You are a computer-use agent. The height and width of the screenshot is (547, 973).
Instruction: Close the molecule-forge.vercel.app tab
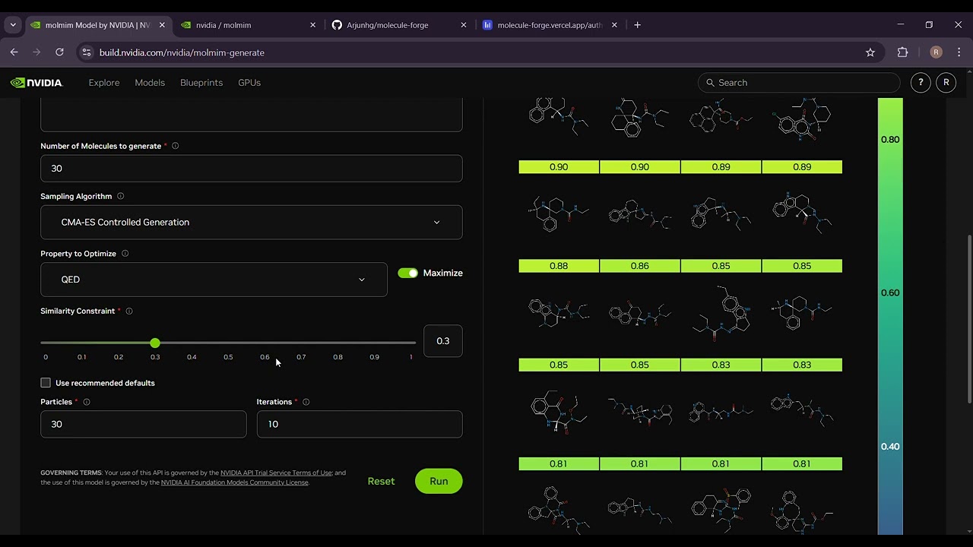[x=614, y=25]
